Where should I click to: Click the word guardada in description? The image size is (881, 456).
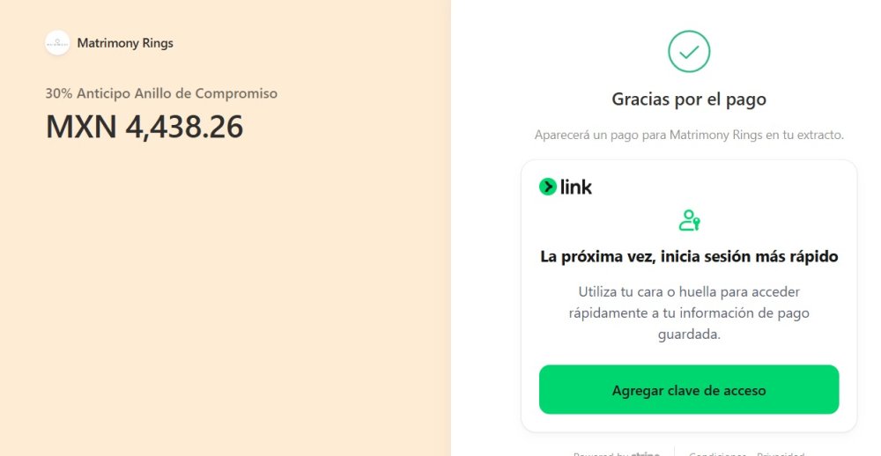tap(689, 335)
